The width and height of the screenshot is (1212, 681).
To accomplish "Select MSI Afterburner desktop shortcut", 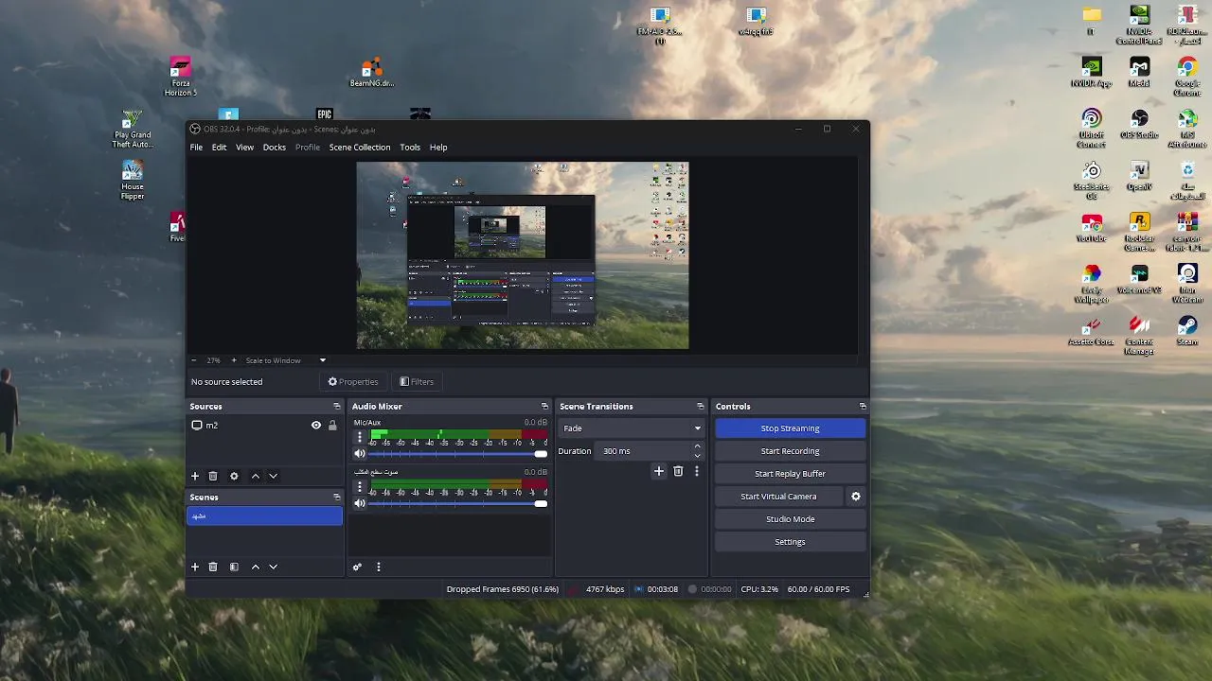I will click(1186, 129).
